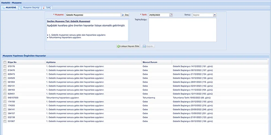271x135 pixels.
Task: Open the Sonuç dropdown list
Action: point(215,15)
